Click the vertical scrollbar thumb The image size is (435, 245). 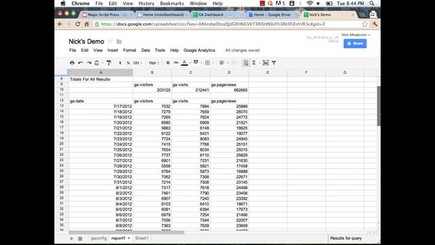coord(379,106)
